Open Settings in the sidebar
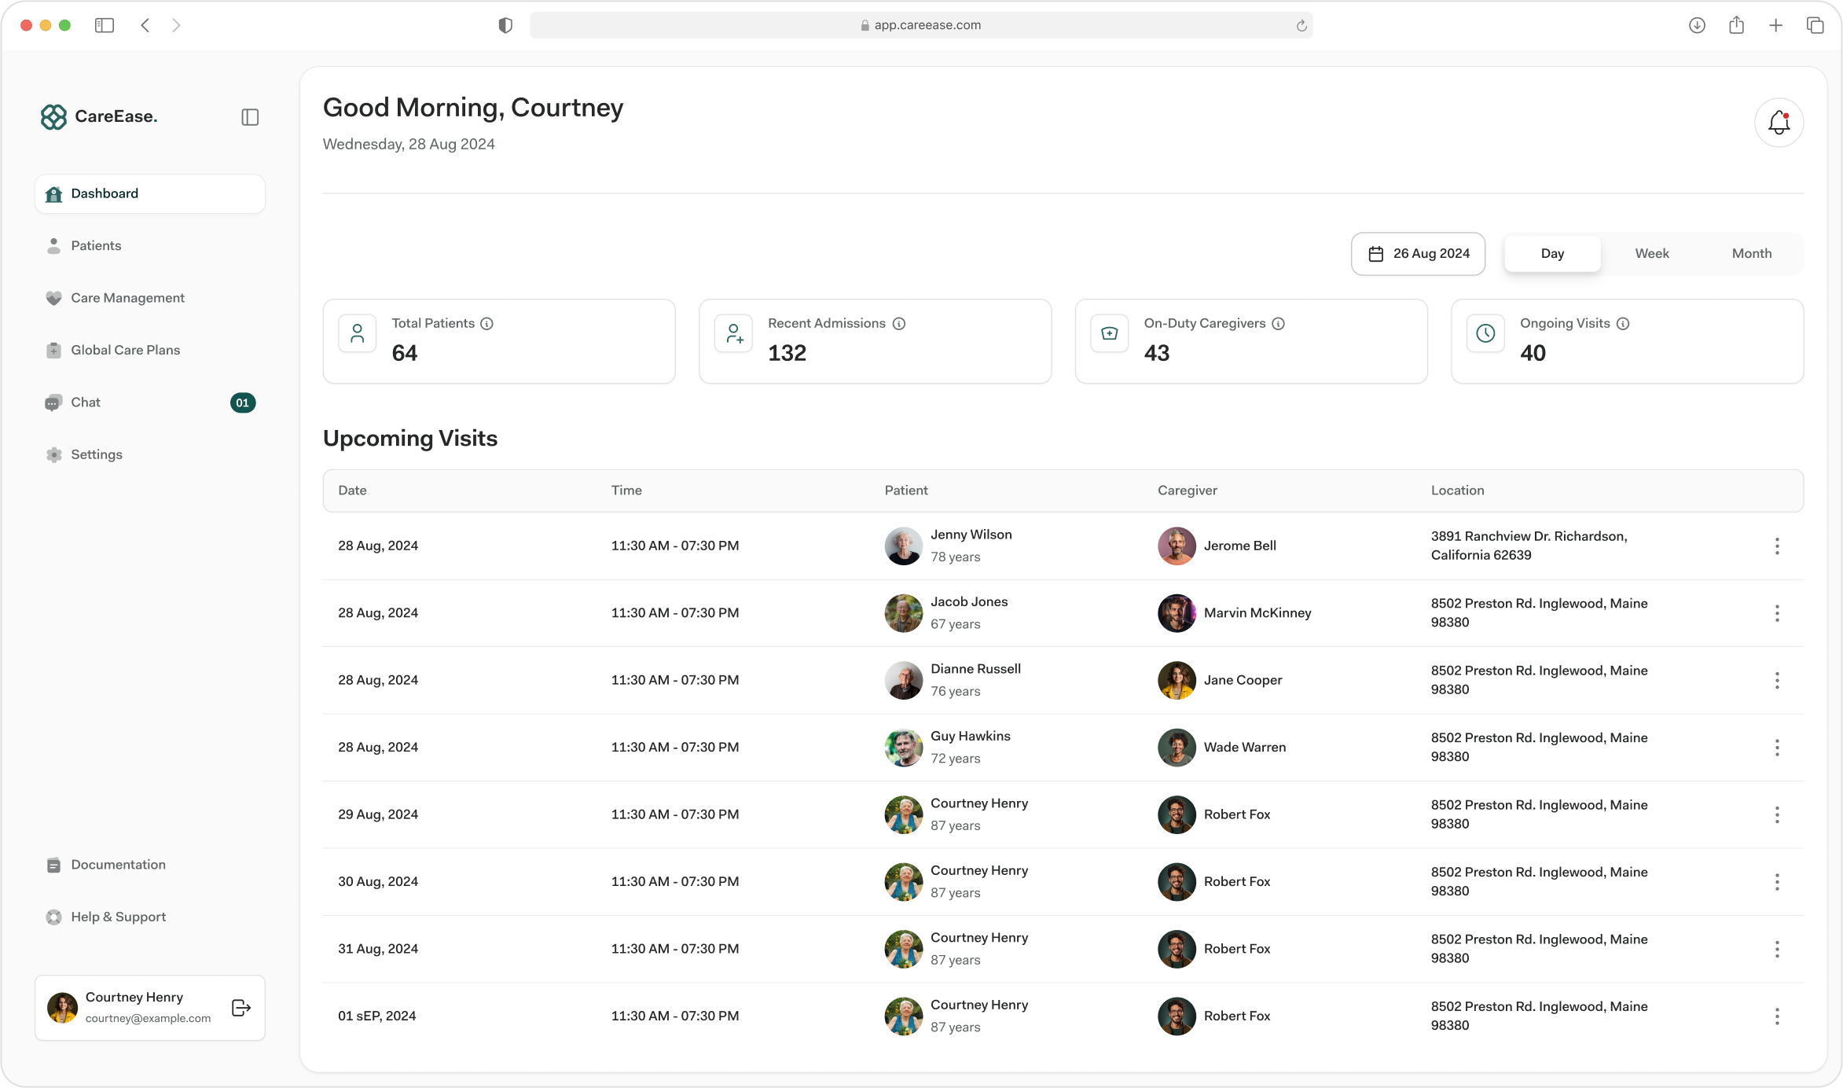 (150, 454)
